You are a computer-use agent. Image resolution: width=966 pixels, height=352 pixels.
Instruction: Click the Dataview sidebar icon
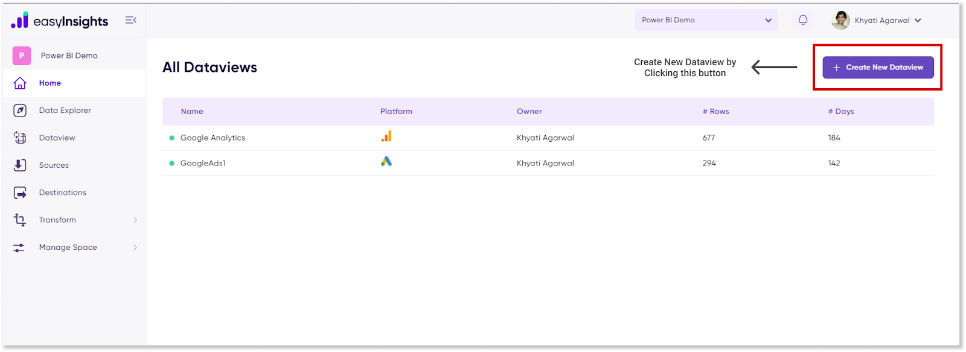coord(20,138)
